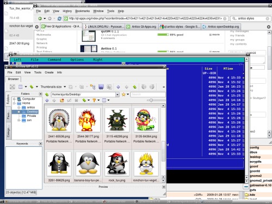Open the browser back-history dropdown arrow
The height and width of the screenshot is (204, 272).
45,18
